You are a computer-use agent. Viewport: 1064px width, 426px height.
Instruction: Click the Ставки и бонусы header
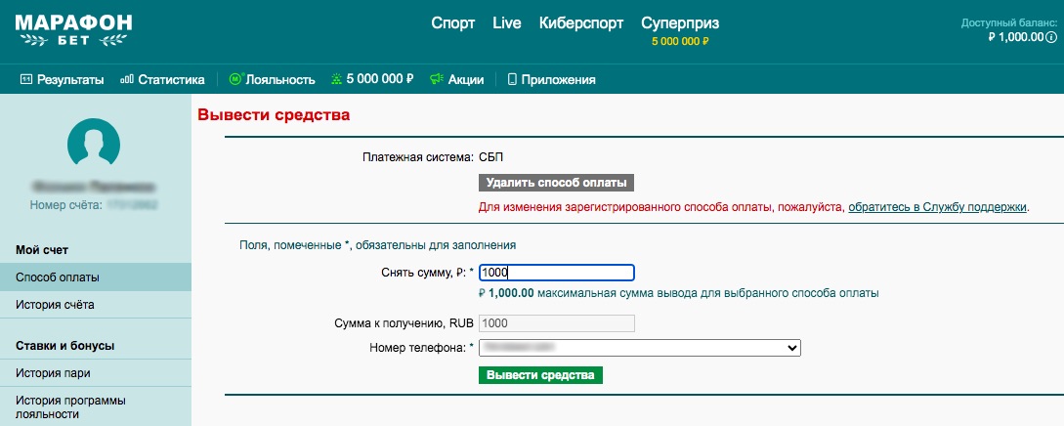(x=65, y=345)
